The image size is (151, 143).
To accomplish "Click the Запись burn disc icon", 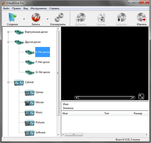I will tap(36, 18).
